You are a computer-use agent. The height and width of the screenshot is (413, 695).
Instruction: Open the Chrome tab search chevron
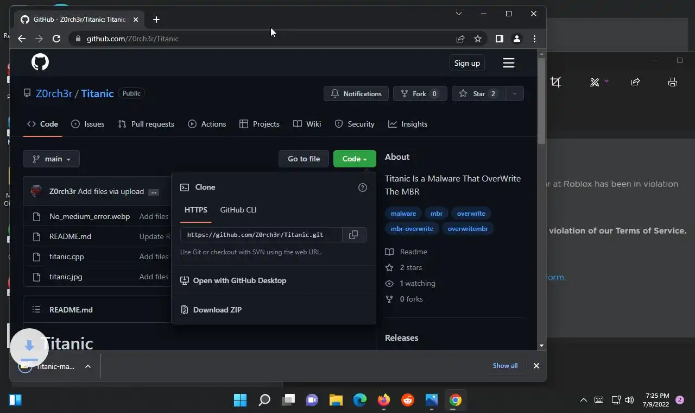coord(459,14)
